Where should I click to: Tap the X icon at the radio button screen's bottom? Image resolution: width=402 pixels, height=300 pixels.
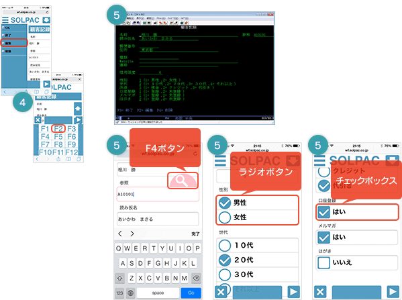coord(221,292)
